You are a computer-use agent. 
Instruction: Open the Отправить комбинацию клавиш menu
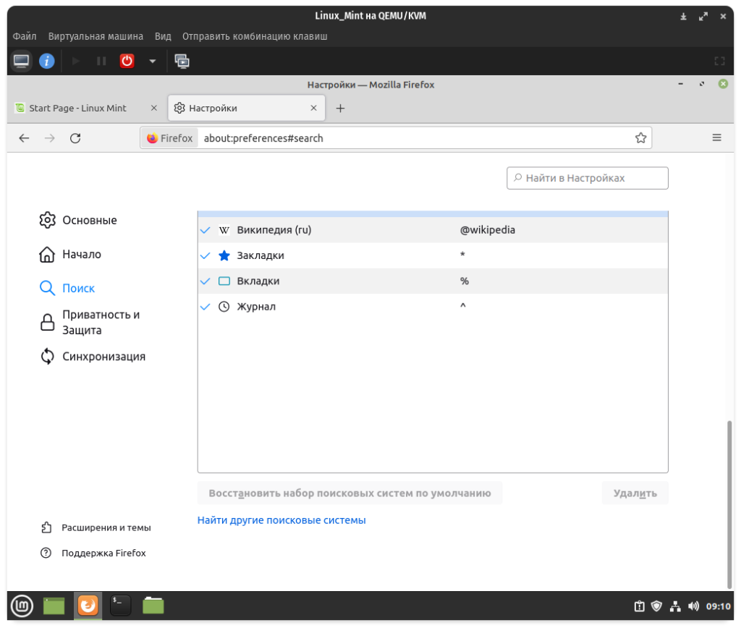tap(255, 36)
